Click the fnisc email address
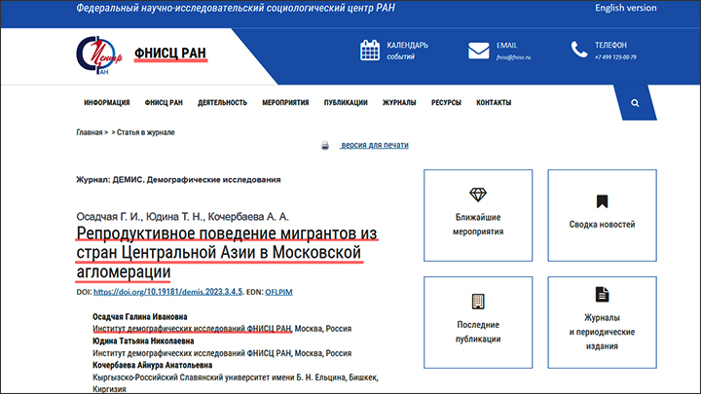Viewport: 701px width, 394px height. pyautogui.click(x=513, y=57)
